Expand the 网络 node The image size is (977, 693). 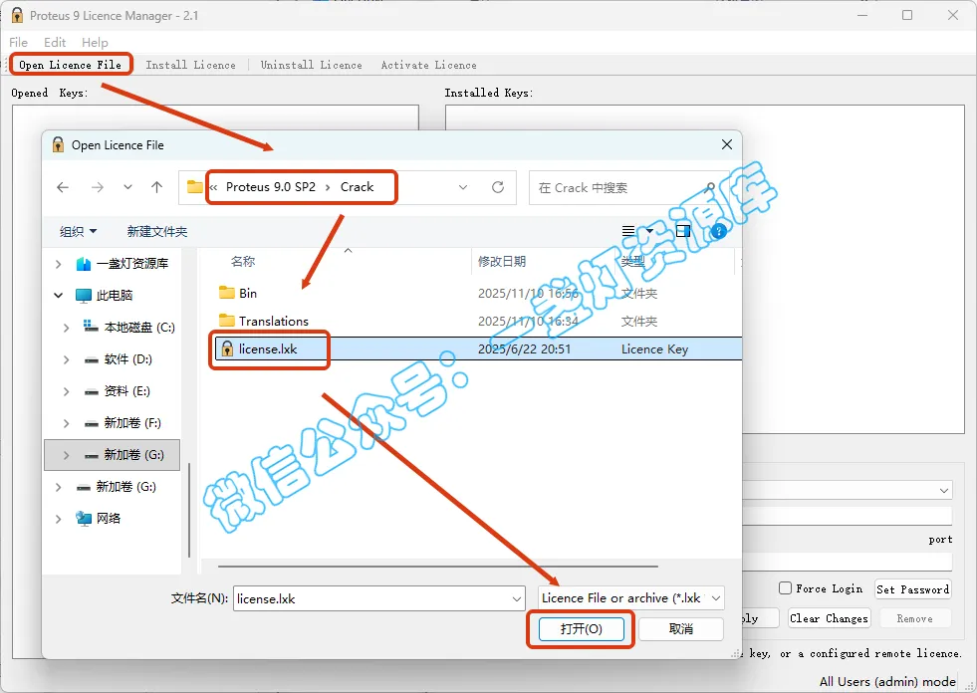[59, 519]
